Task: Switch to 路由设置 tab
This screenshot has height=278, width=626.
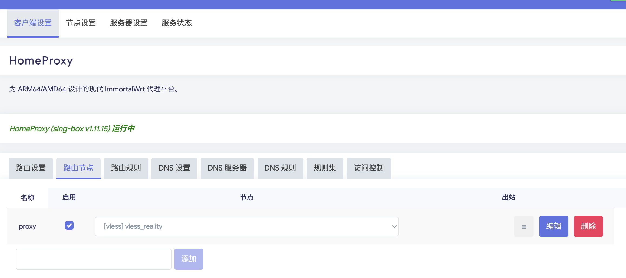Action: [31, 168]
